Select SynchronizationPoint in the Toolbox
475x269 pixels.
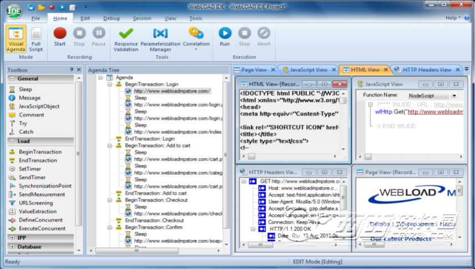45,185
